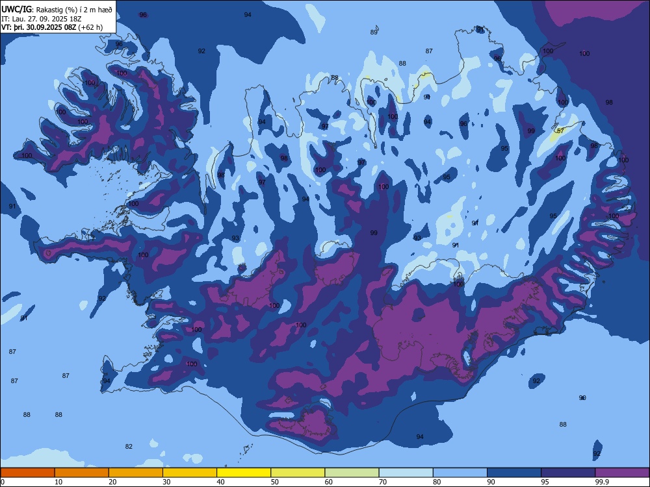The width and height of the screenshot is (650, 487).
Task: Click the map value '57' on the yellow patch
Action: pos(560,131)
